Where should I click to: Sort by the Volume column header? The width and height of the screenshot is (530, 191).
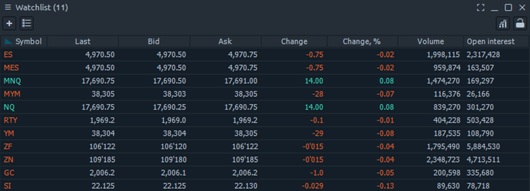pos(430,41)
